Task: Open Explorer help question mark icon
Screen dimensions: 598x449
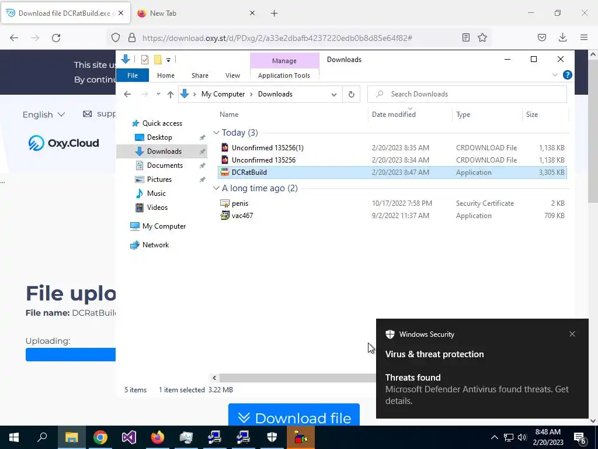Action: pos(568,75)
